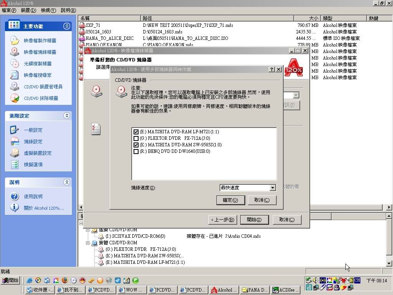Select the 光碟複製精靈 icon

click(14, 63)
